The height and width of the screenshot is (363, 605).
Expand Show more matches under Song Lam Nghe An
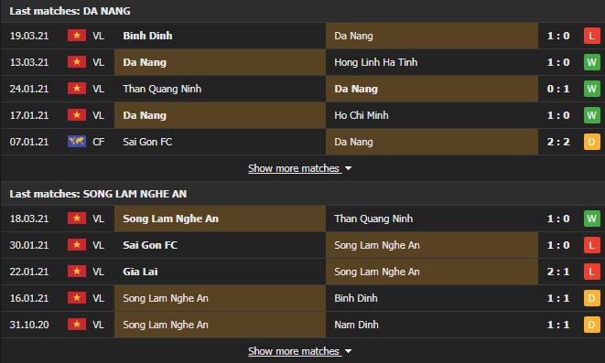point(294,351)
